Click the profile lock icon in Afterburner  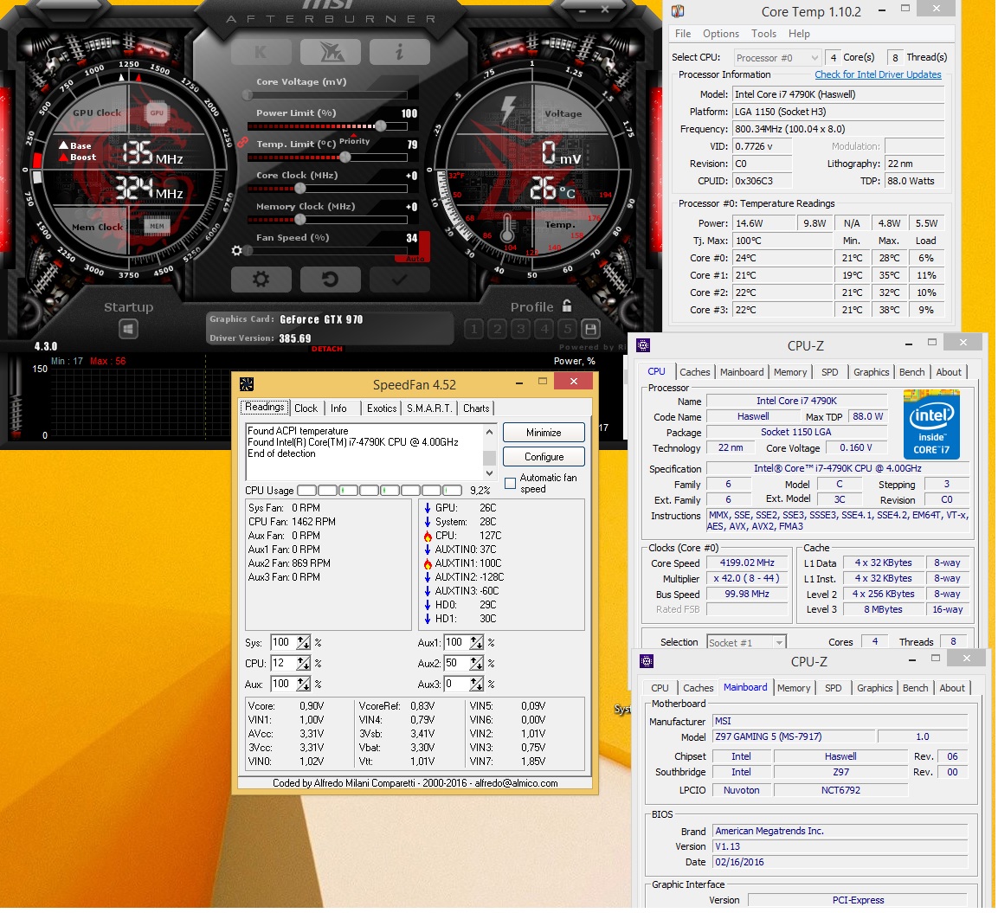click(566, 306)
